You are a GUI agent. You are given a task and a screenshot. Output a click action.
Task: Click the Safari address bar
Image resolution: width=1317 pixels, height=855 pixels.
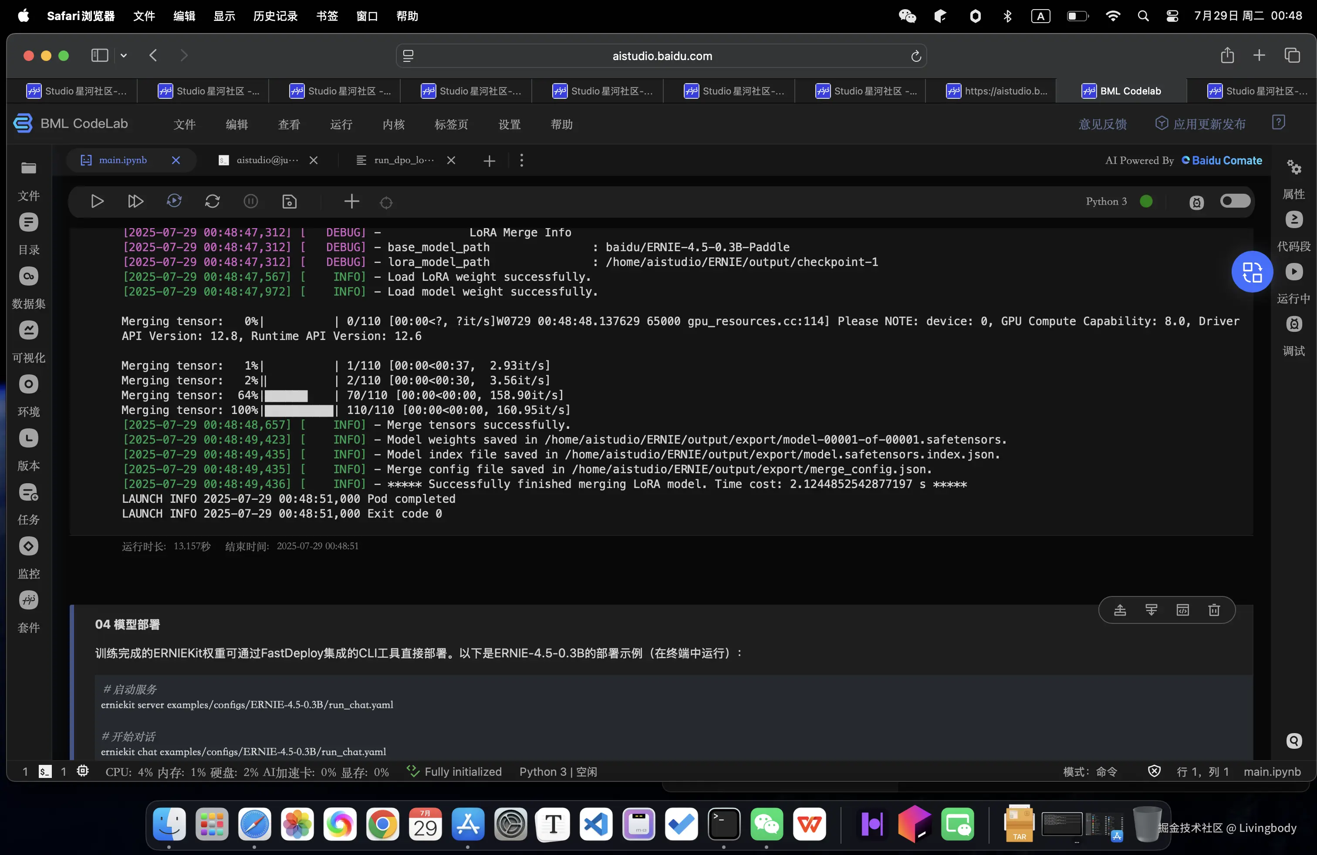pos(661,56)
